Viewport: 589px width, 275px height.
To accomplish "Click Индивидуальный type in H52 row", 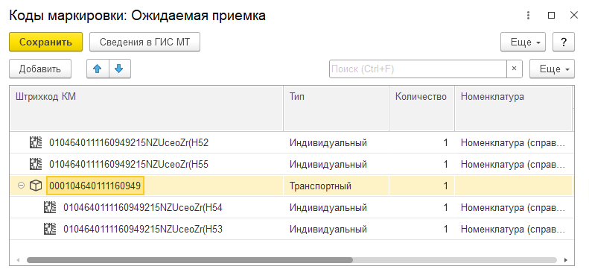I will [336, 143].
